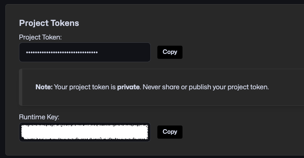This screenshot has height=158, width=304.
Task: Click the 'Runtime Key:' label
Action: tap(39, 117)
